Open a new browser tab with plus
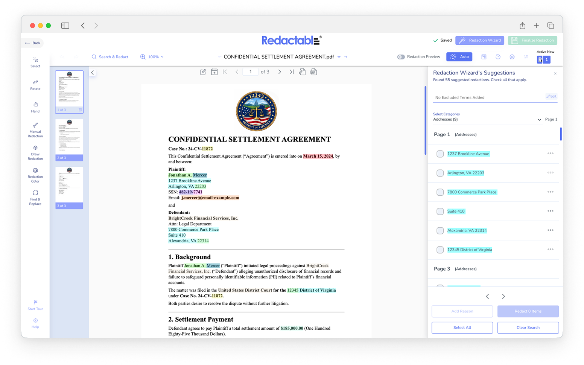 (x=536, y=26)
